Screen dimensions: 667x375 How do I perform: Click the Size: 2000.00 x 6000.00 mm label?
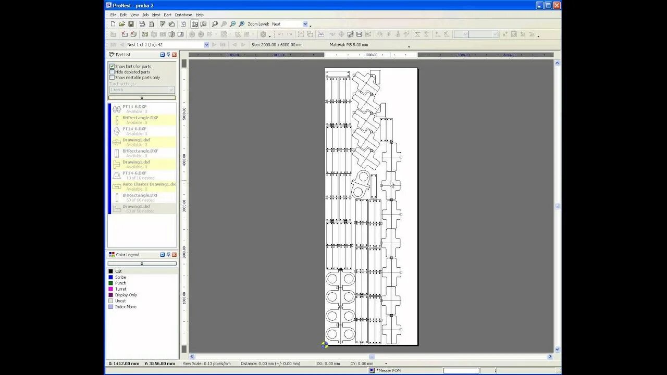point(277,45)
